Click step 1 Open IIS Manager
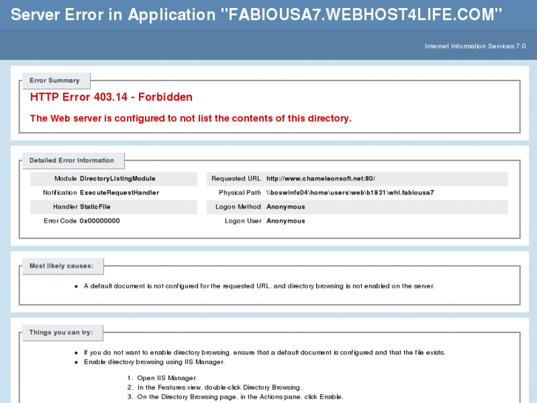The width and height of the screenshot is (537, 403). pos(167,378)
